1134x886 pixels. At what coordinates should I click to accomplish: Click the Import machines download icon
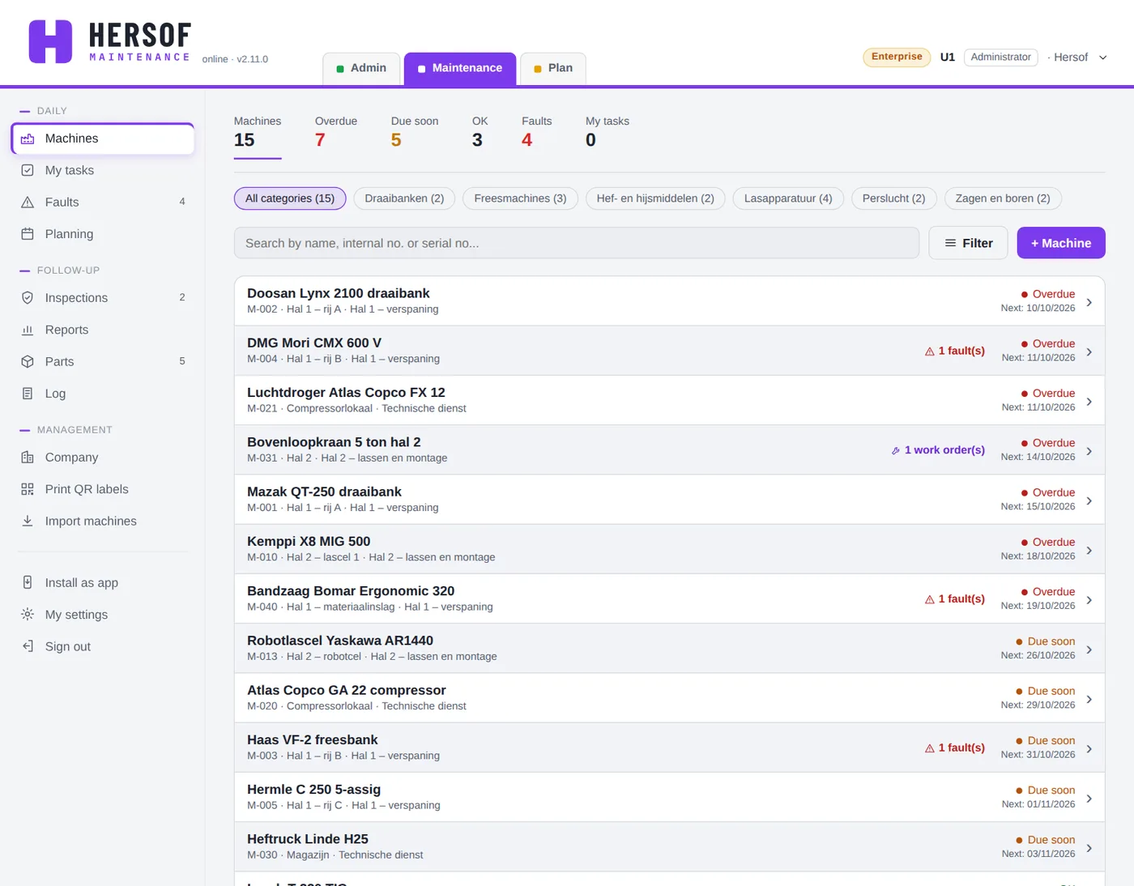[x=28, y=521]
